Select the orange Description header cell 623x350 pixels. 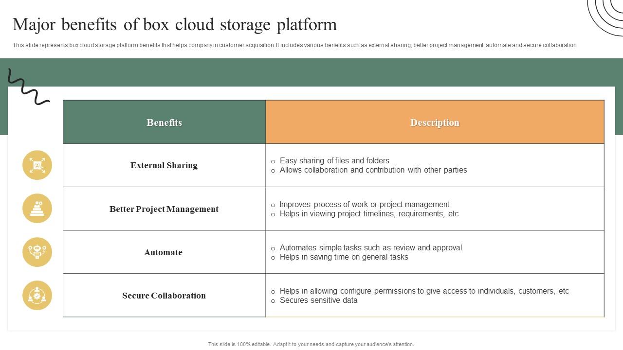click(x=435, y=122)
